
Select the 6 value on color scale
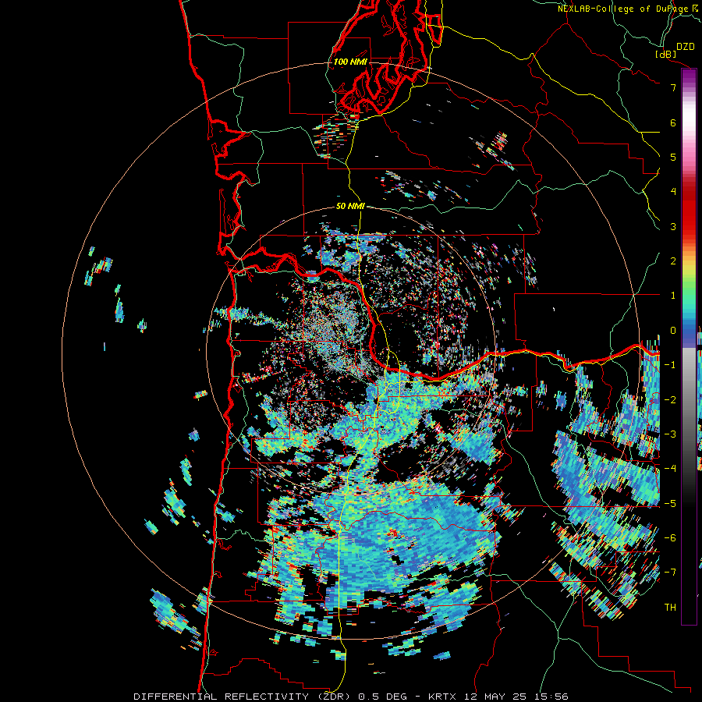673,122
